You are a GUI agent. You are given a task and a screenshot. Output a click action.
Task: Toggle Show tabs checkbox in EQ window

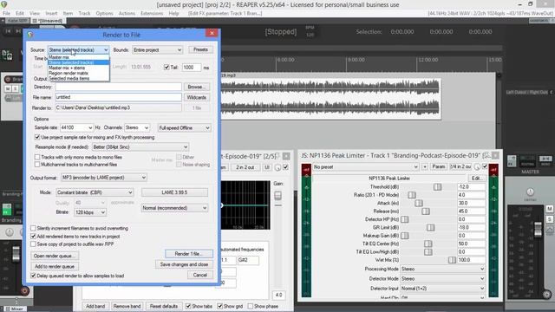[188, 306]
